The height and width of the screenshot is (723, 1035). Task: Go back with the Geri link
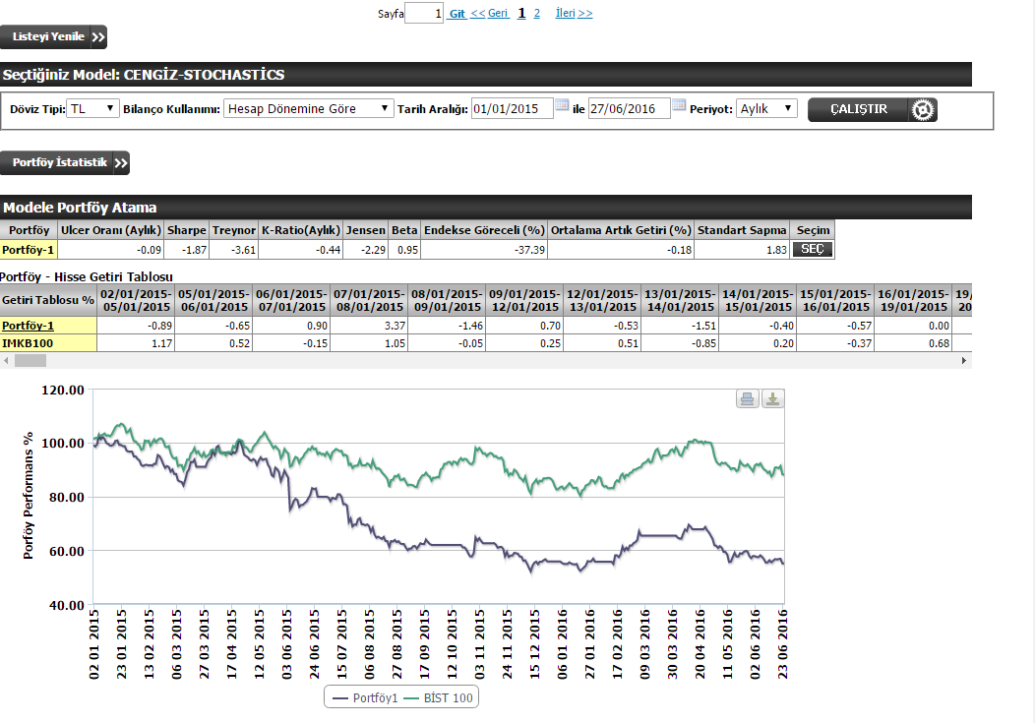tap(489, 13)
